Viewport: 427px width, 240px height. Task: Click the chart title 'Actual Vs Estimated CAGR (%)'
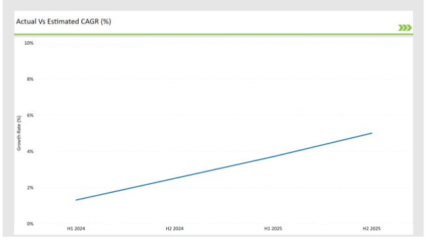[64, 22]
